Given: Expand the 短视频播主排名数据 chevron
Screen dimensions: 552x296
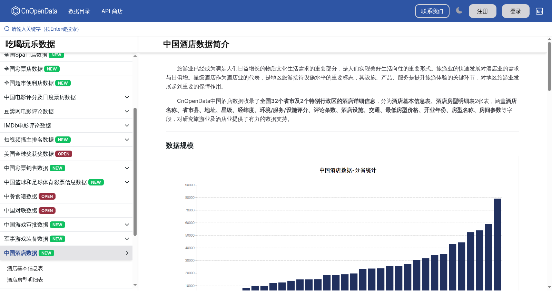Looking at the screenshot, I should (127, 140).
